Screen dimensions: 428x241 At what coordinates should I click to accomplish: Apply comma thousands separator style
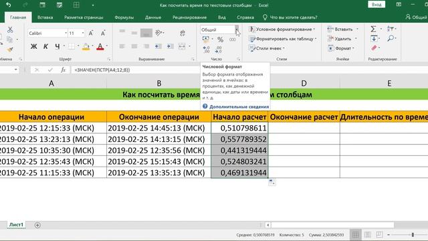tap(233, 39)
